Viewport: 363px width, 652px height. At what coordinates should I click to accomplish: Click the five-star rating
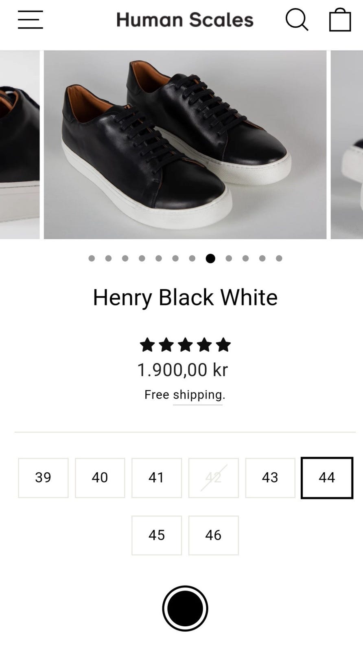pyautogui.click(x=185, y=345)
